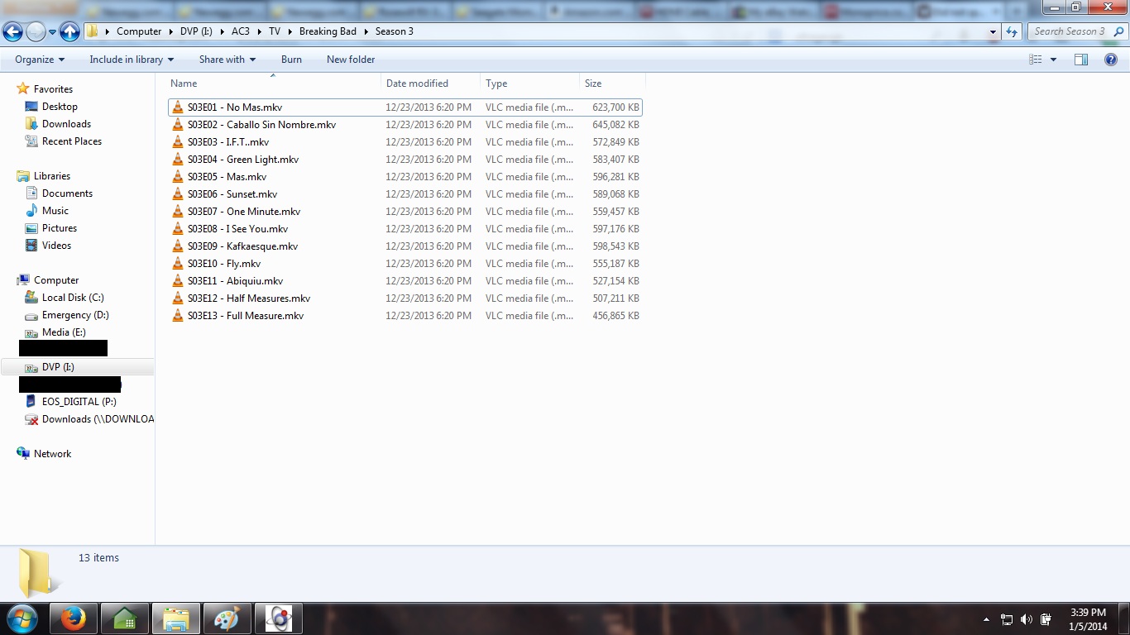
Task: Select file S03E03 - I.F.T..mkv
Action: tap(405, 142)
